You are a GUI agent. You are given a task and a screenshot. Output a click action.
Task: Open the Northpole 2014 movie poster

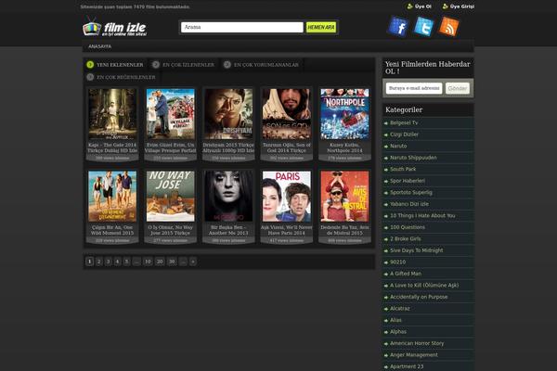pos(344,114)
